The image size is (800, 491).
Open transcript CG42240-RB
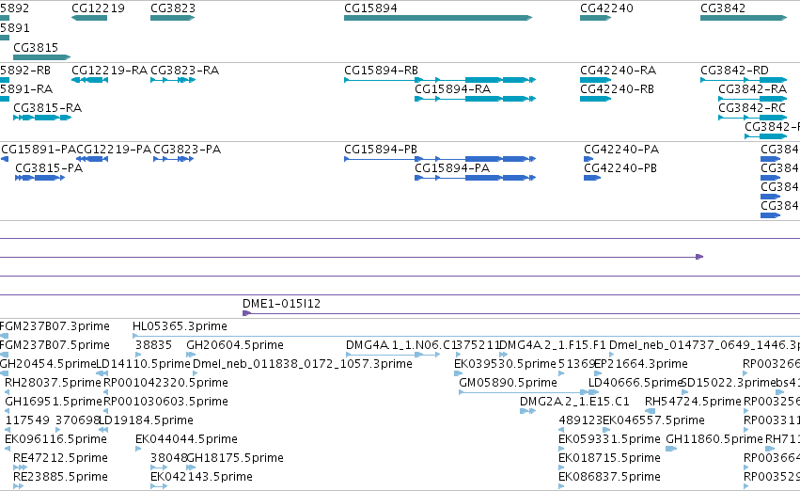tap(618, 89)
